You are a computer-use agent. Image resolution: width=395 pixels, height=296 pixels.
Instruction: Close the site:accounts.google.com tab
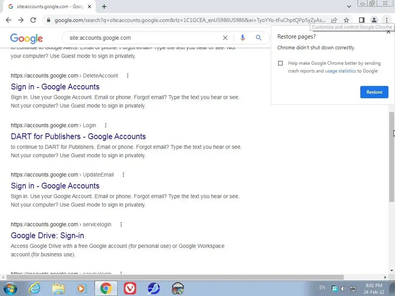pyautogui.click(x=89, y=7)
